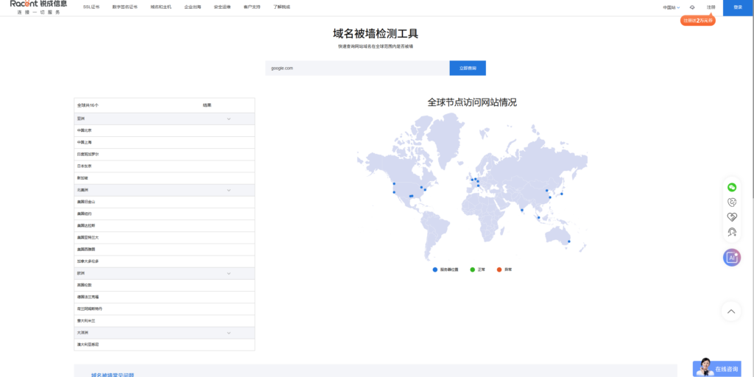Viewport: 754px width, 377px height.
Task: Collapse the 北美洲 section chevron
Action: point(229,190)
